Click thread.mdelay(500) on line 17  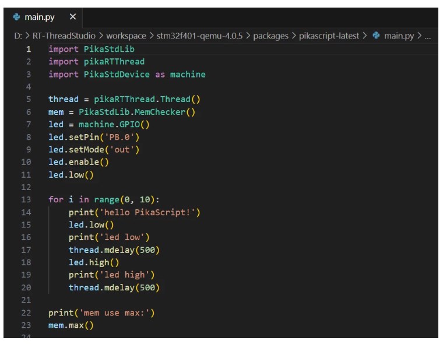114,250
